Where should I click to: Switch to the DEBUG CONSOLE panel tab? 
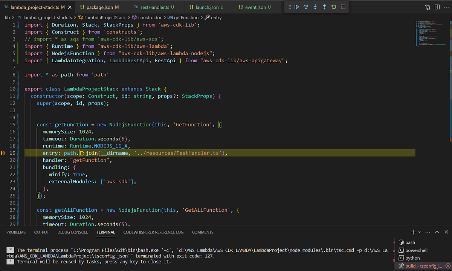pos(73,232)
